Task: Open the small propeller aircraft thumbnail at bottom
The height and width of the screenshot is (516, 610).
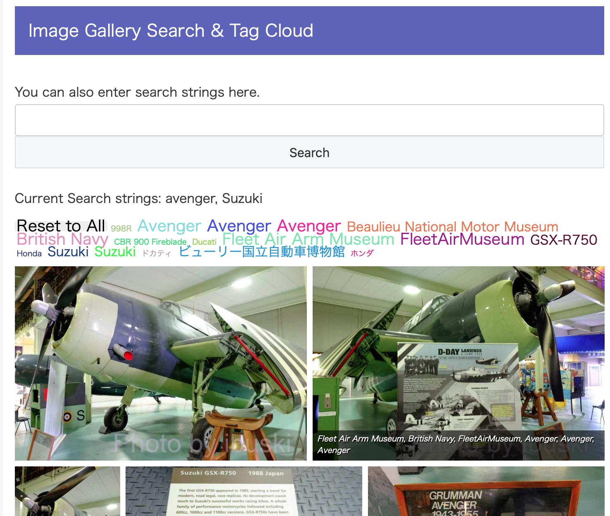Action: pyautogui.click(x=67, y=491)
